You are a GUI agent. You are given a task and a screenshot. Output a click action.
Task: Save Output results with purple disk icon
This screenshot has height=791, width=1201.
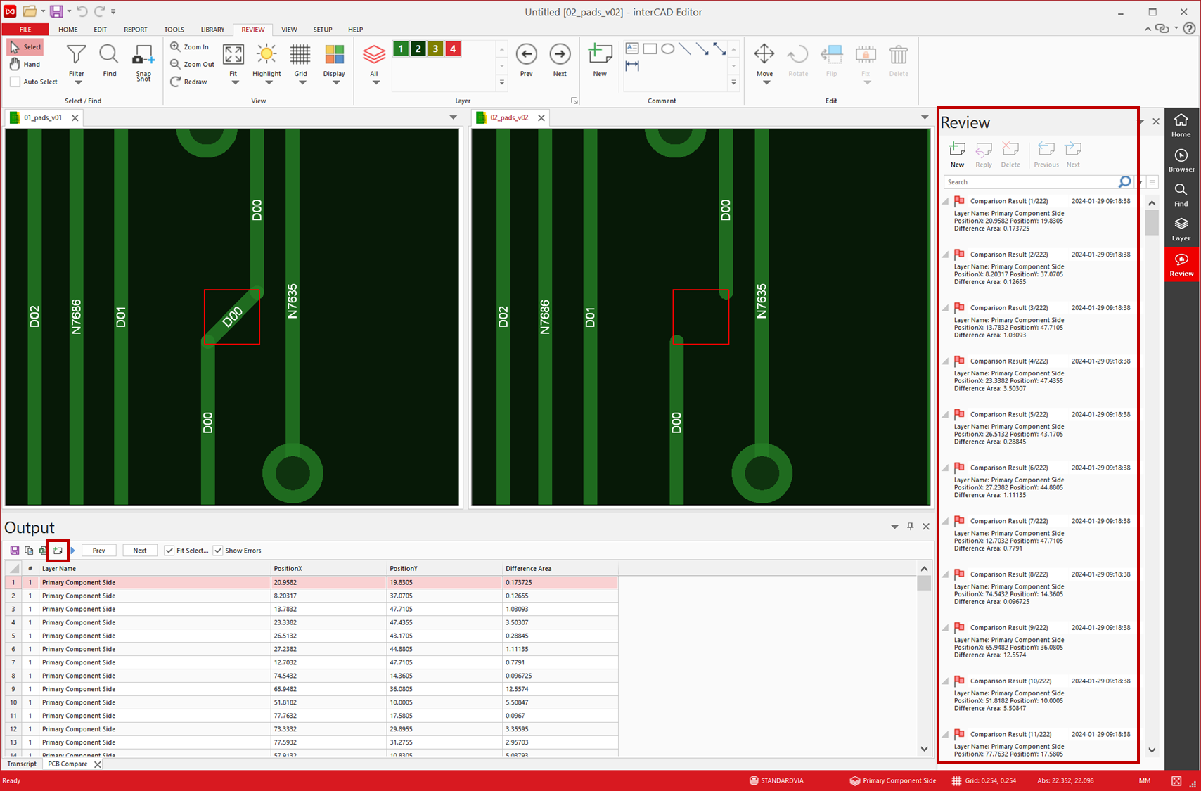tap(15, 551)
